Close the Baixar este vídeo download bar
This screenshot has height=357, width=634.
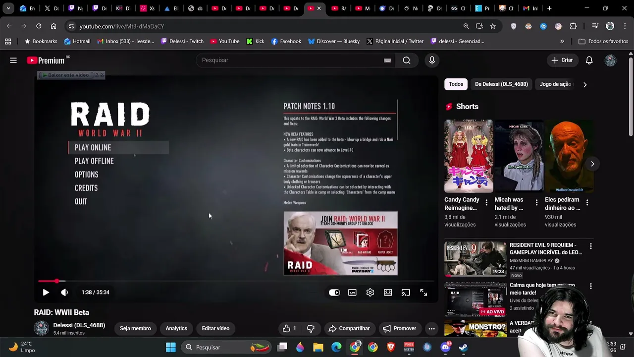tap(102, 75)
